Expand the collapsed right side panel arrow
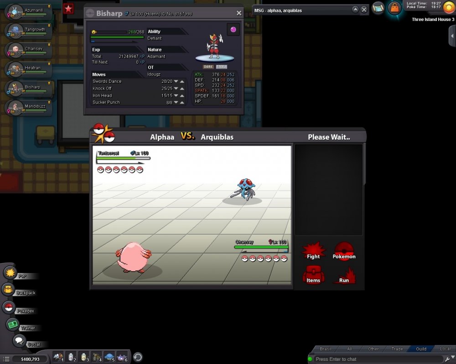456x364 pixels. [451, 36]
